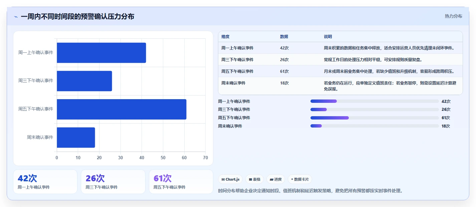Click the 周末确认事件 y-axis label
Image resolution: width=476 pixels, height=207 pixels.
(x=40, y=138)
